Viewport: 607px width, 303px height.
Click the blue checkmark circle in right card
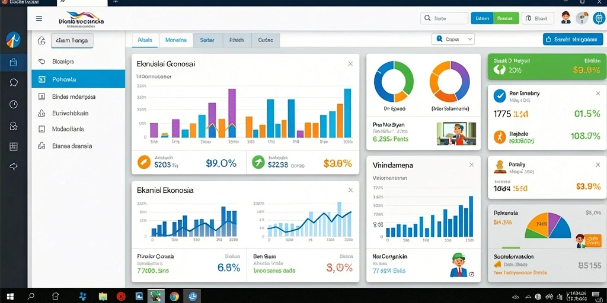(500, 96)
